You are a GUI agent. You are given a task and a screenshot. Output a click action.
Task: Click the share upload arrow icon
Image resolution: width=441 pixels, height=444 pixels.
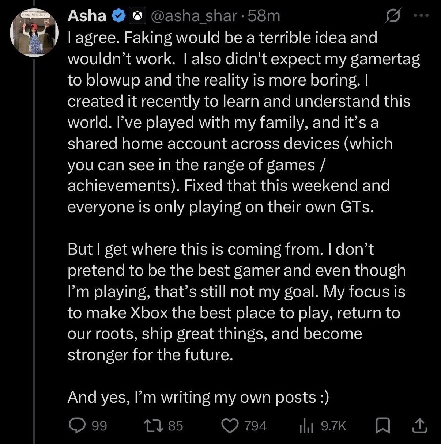coord(419,426)
